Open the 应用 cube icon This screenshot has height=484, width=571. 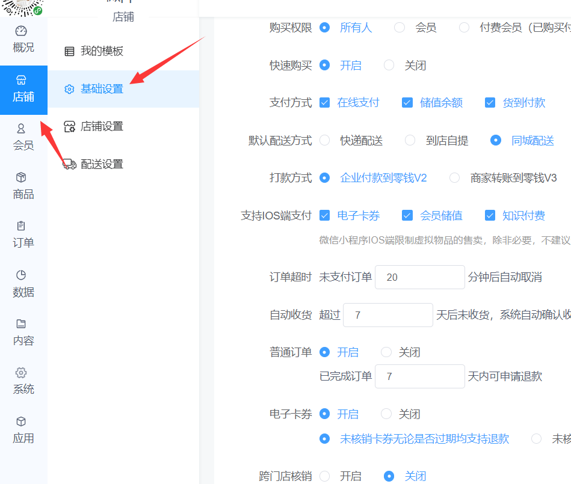[21, 421]
